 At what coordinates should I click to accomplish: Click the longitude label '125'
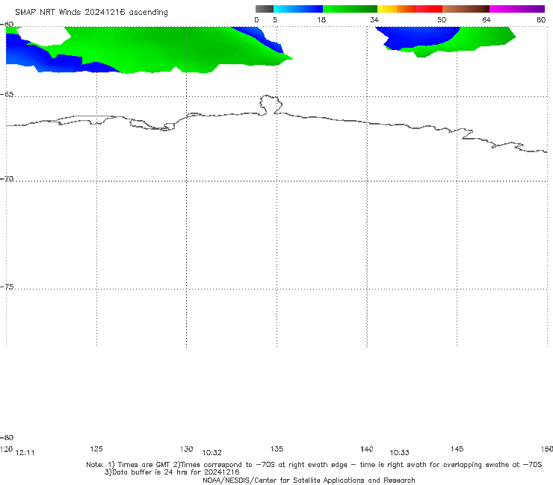(96, 448)
